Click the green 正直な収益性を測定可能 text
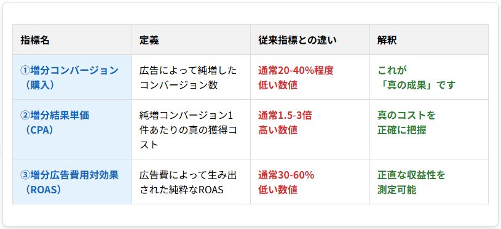The width and height of the screenshot is (501, 229). [x=411, y=182]
